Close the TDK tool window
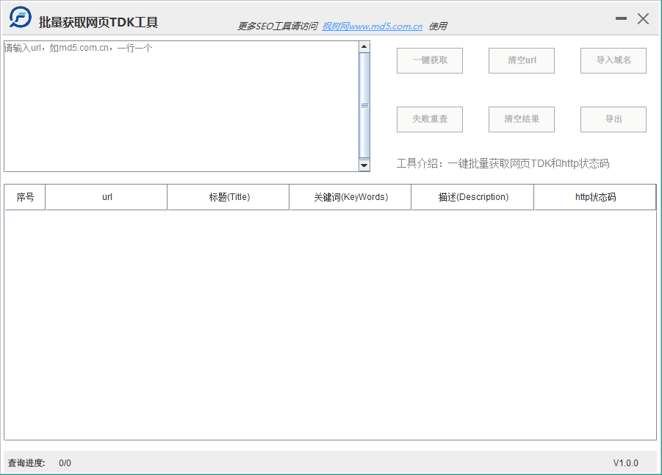The height and width of the screenshot is (475, 662). [644, 19]
